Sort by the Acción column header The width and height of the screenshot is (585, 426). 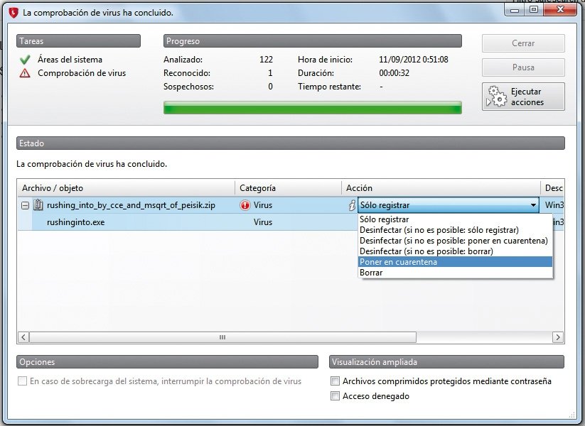[441, 188]
